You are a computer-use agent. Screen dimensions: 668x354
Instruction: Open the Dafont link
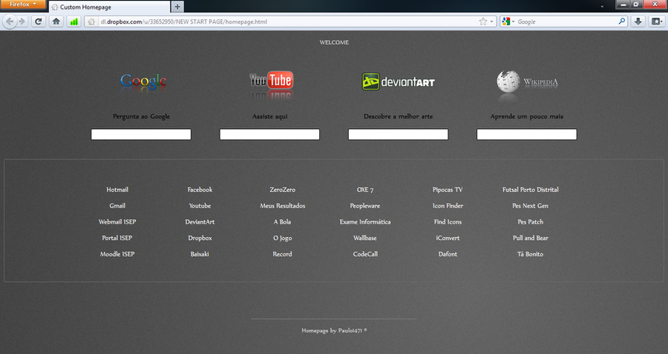(x=448, y=254)
